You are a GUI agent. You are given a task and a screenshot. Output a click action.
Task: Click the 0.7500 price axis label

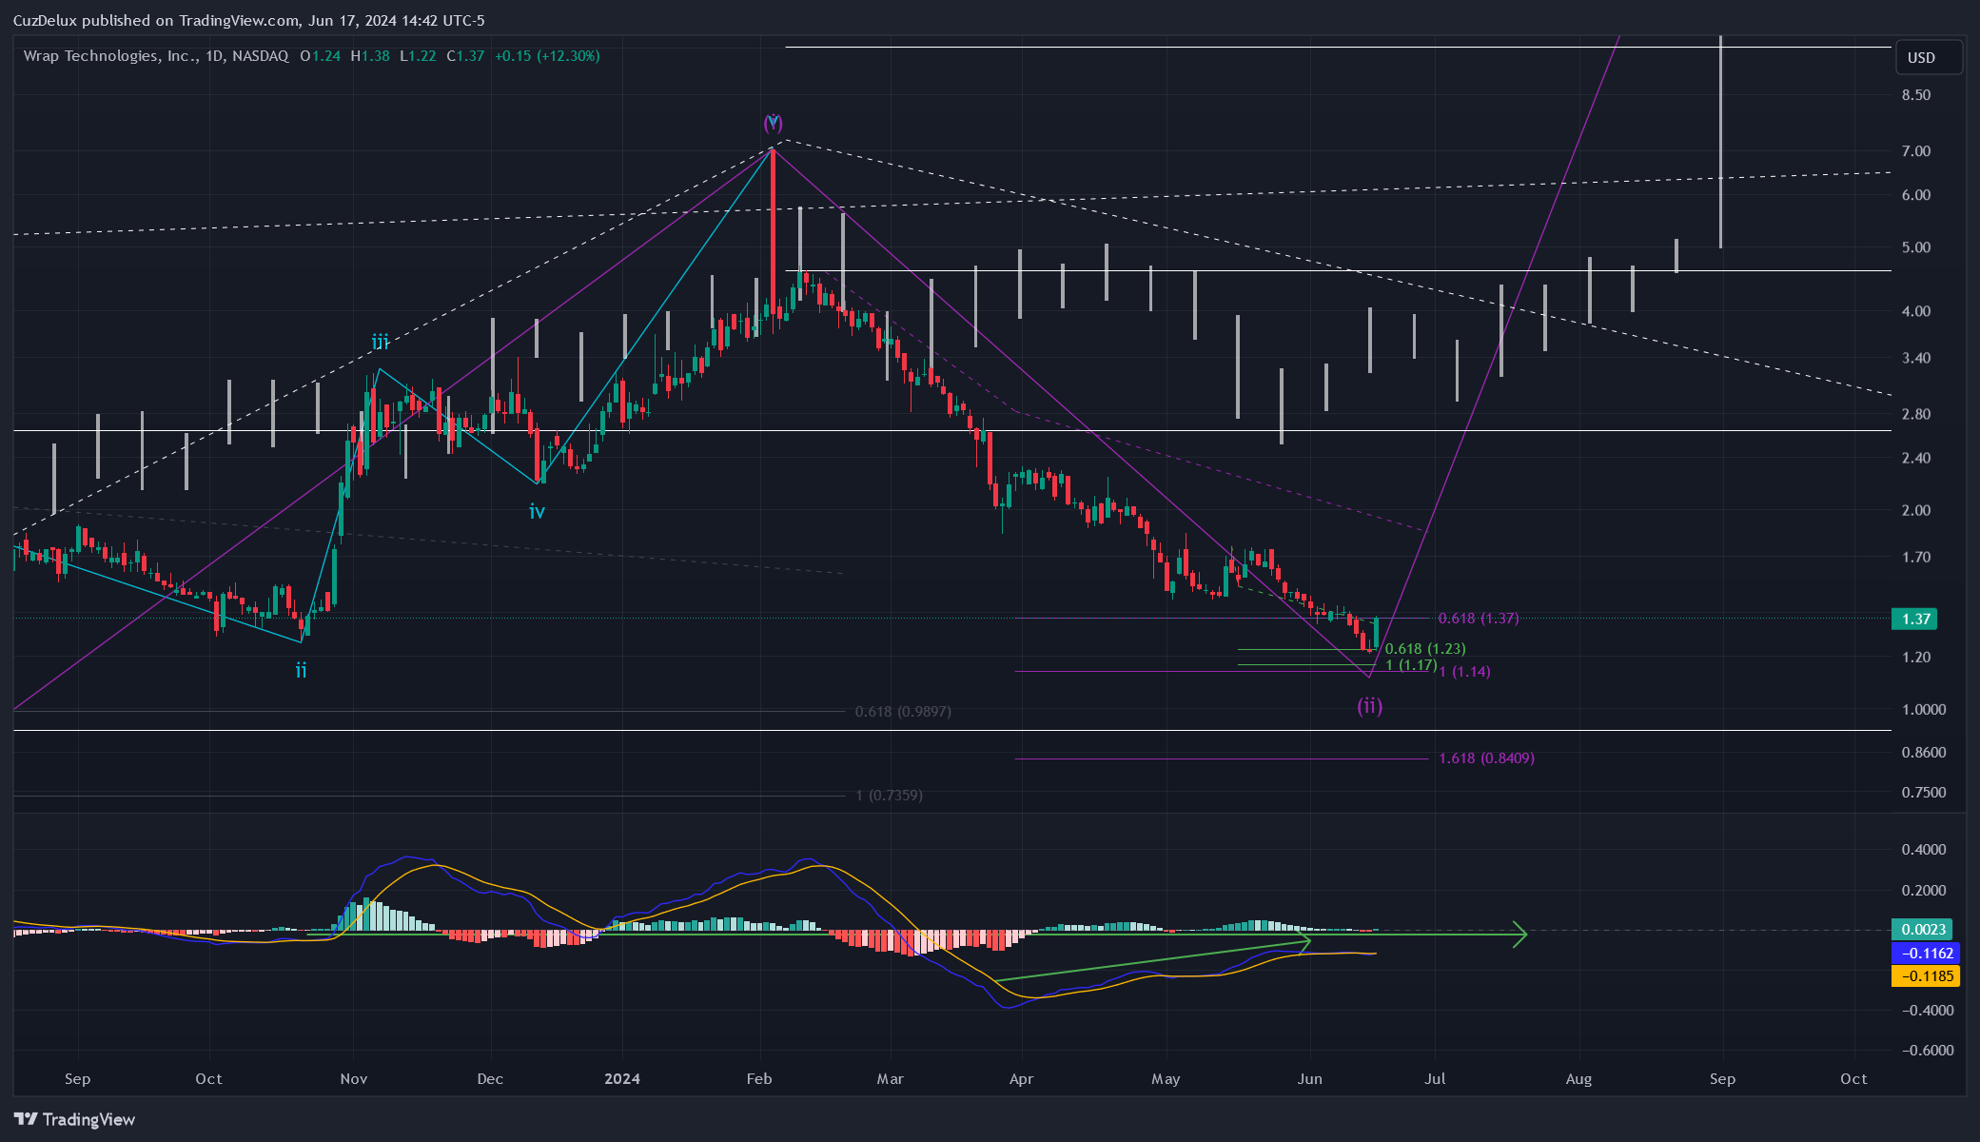pyautogui.click(x=1923, y=793)
